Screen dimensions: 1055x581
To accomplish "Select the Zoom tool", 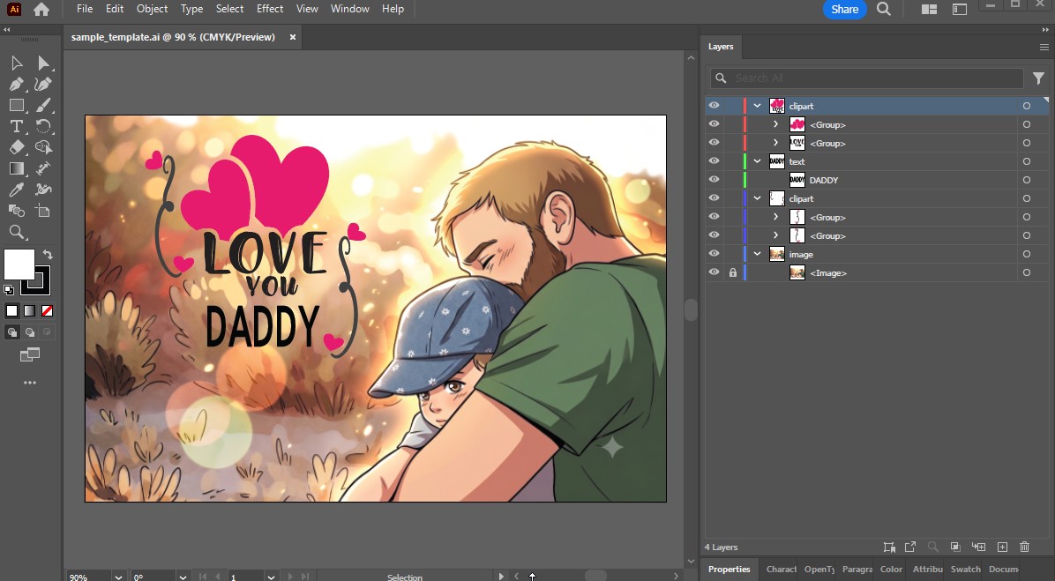I will [x=17, y=233].
